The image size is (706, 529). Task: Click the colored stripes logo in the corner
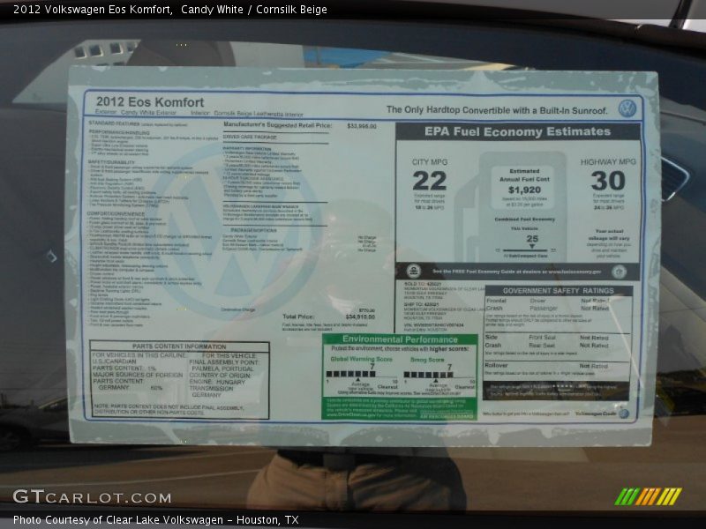648,496
